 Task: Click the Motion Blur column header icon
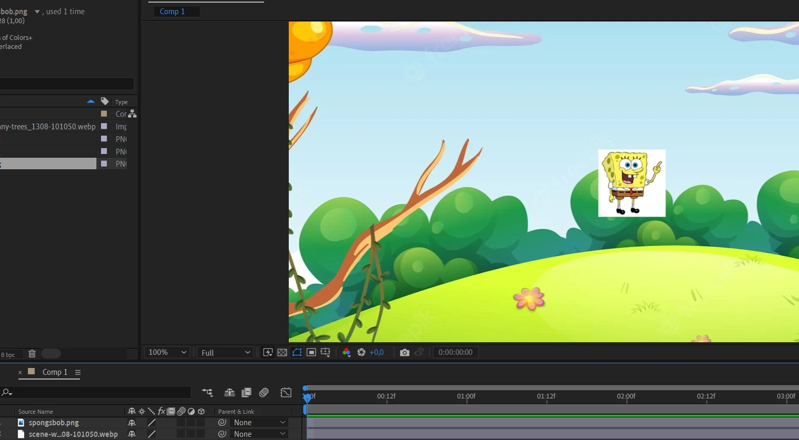click(181, 412)
